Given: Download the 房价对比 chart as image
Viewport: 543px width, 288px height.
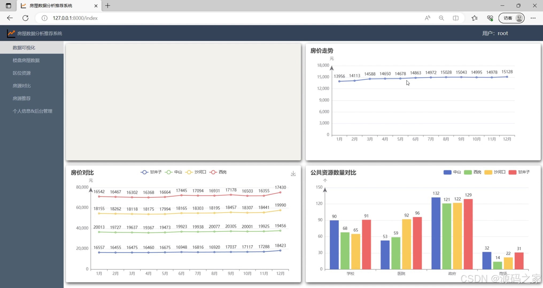Looking at the screenshot, I should click(x=293, y=174).
